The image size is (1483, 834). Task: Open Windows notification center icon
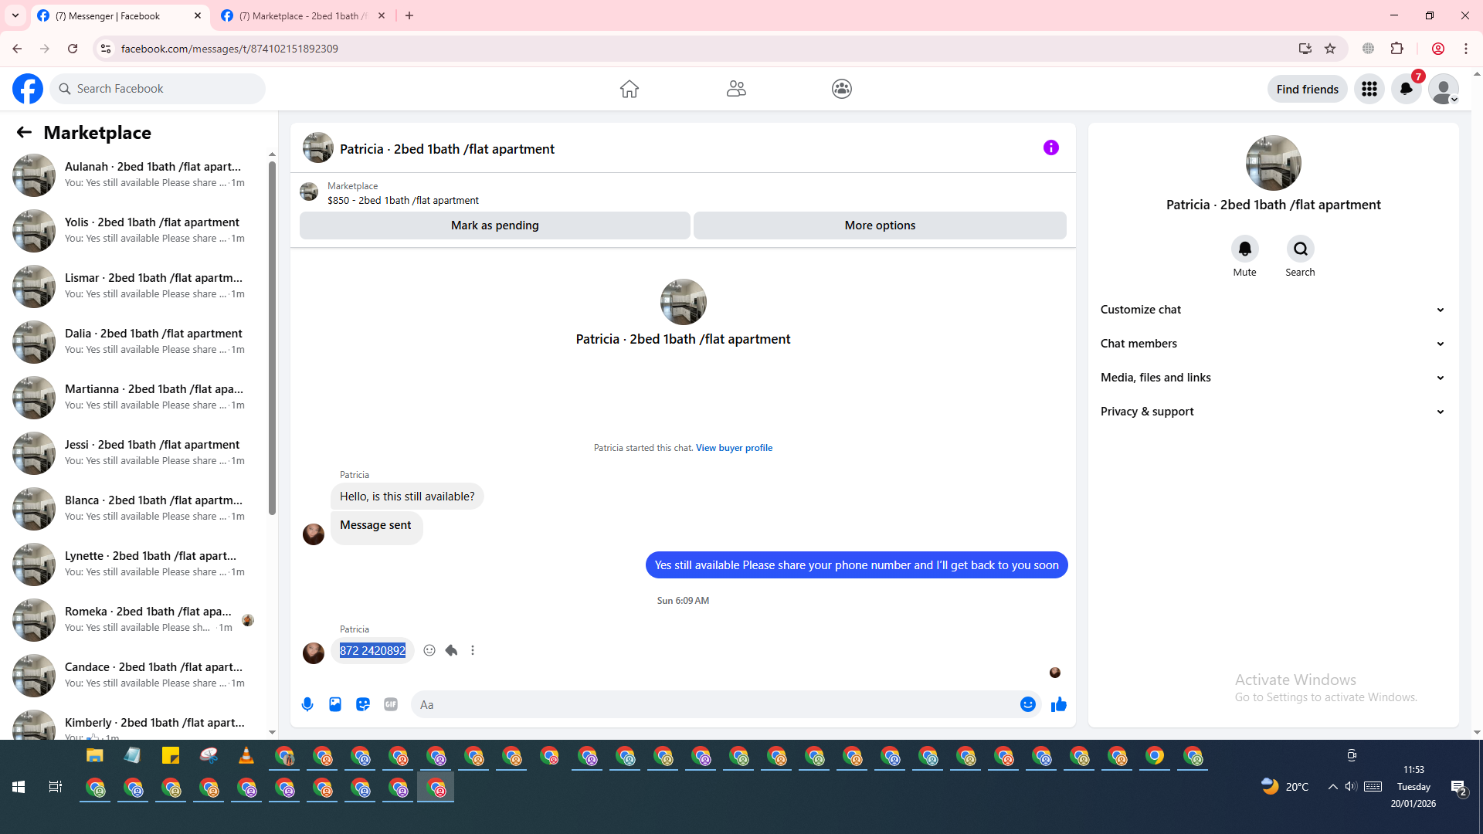[1459, 787]
